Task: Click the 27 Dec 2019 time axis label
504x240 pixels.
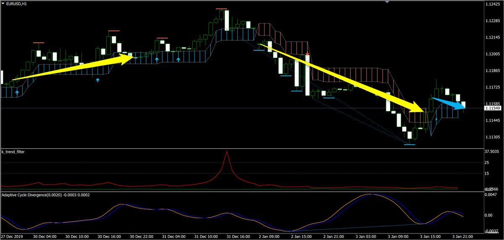Action: click(12, 237)
